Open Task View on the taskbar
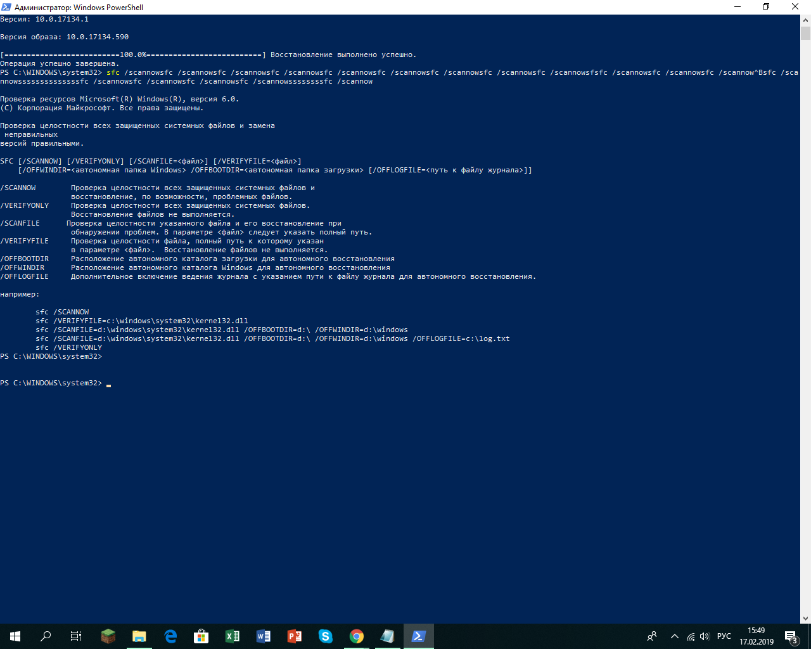This screenshot has width=811, height=649. [x=76, y=636]
